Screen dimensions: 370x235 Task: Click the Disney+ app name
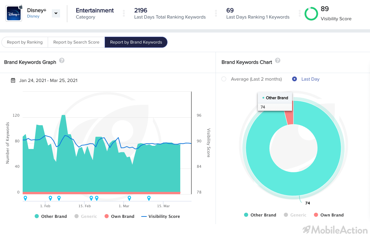click(x=37, y=10)
